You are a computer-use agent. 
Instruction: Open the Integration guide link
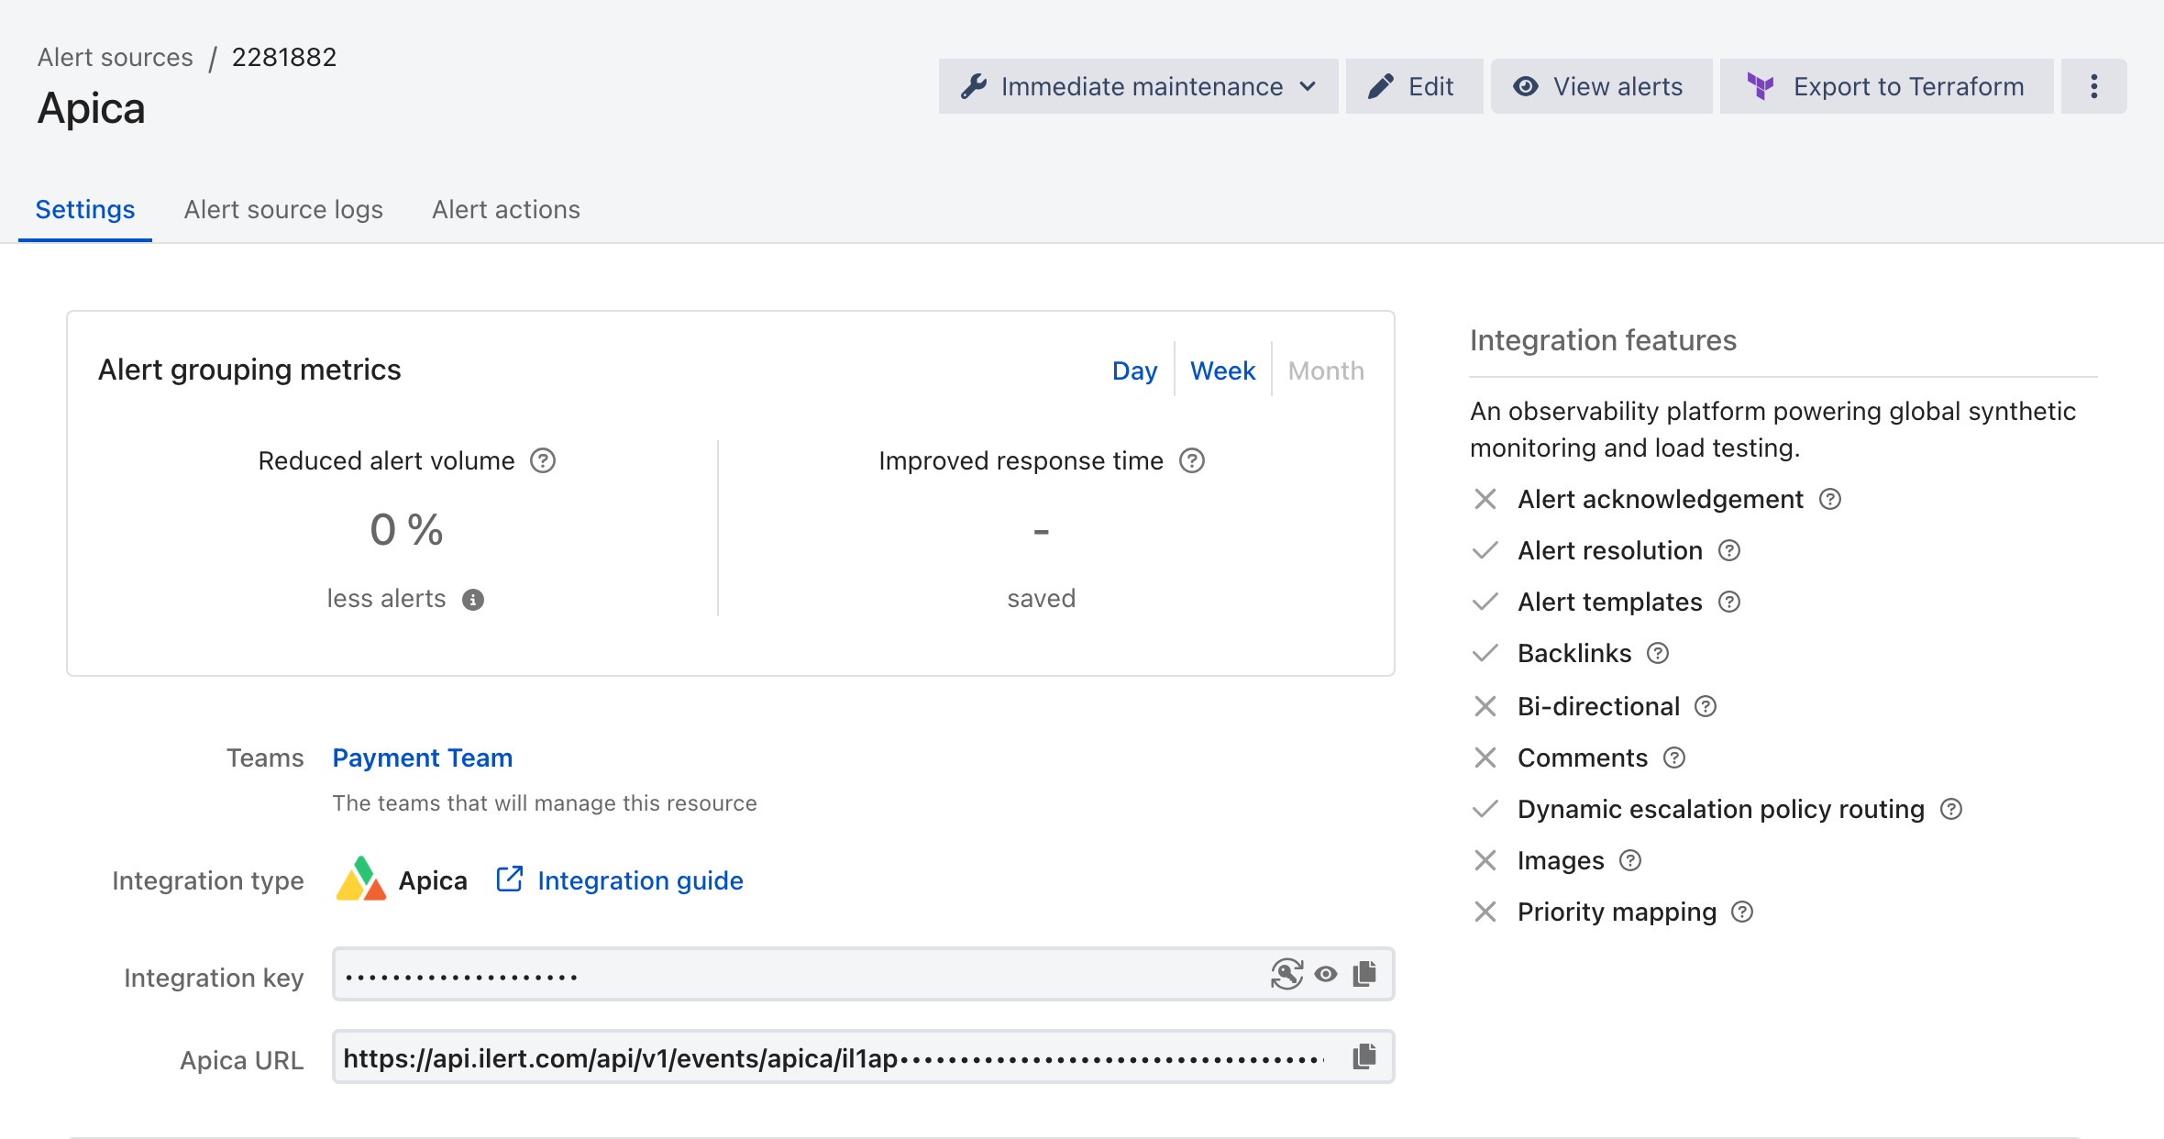(640, 880)
